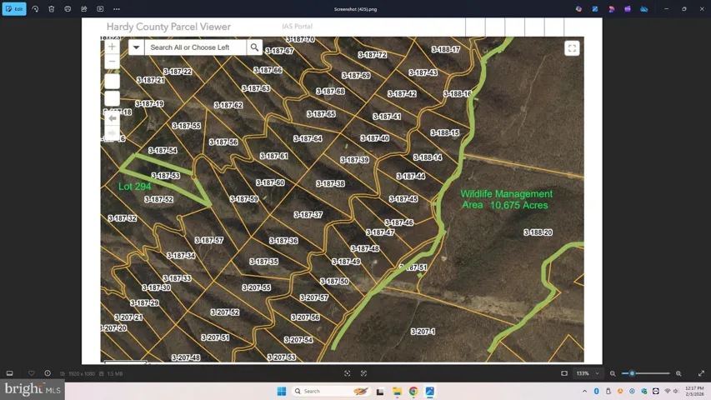Click the map zoom out minus button
This screenshot has width=711, height=400.
click(112, 62)
